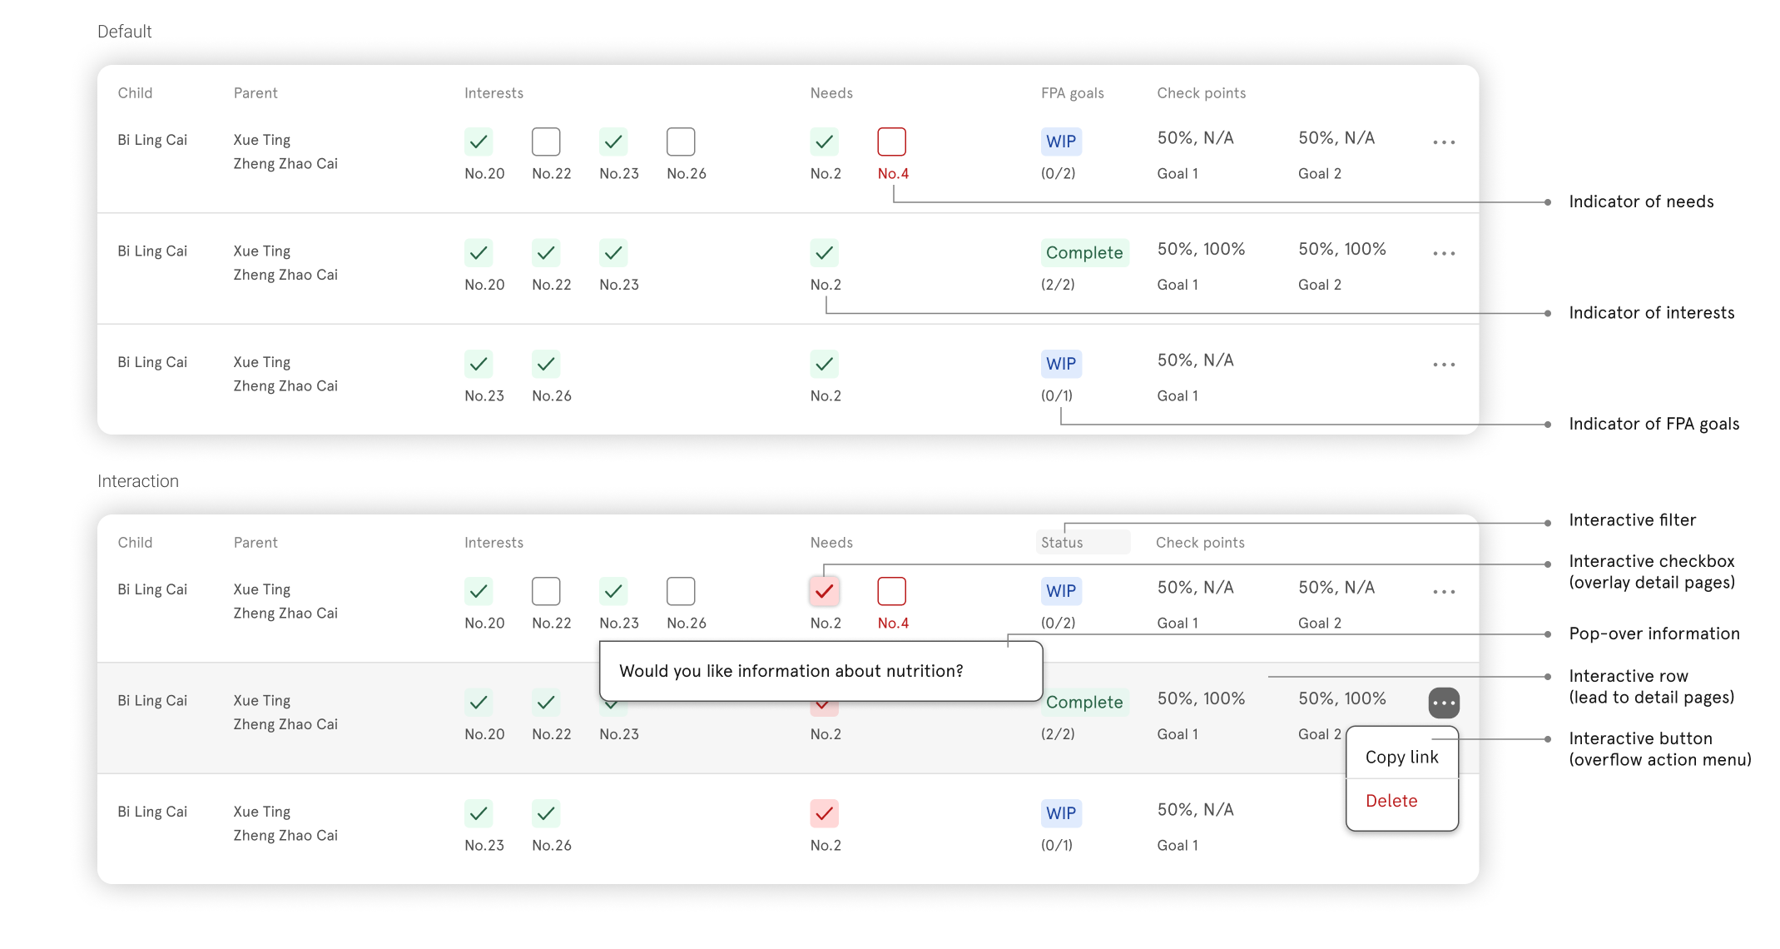The image size is (1780, 949).
Task: Open overflow menu in first Interaction row
Action: coord(1444,592)
